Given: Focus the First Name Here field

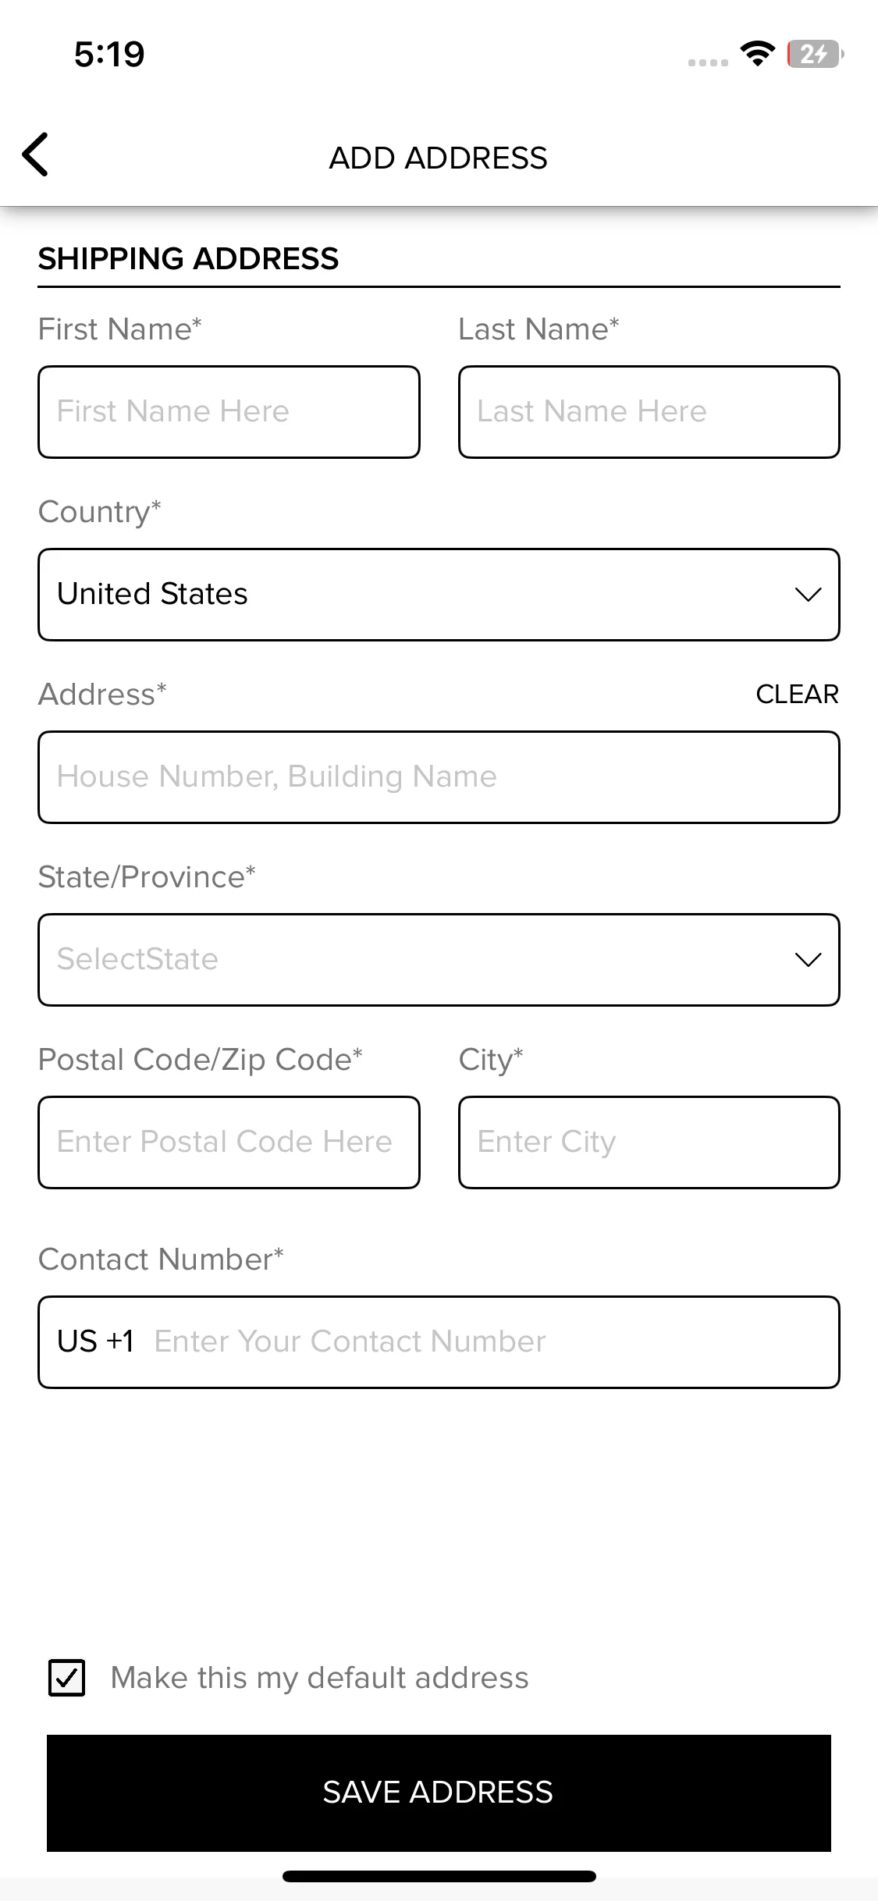Looking at the screenshot, I should coord(229,412).
